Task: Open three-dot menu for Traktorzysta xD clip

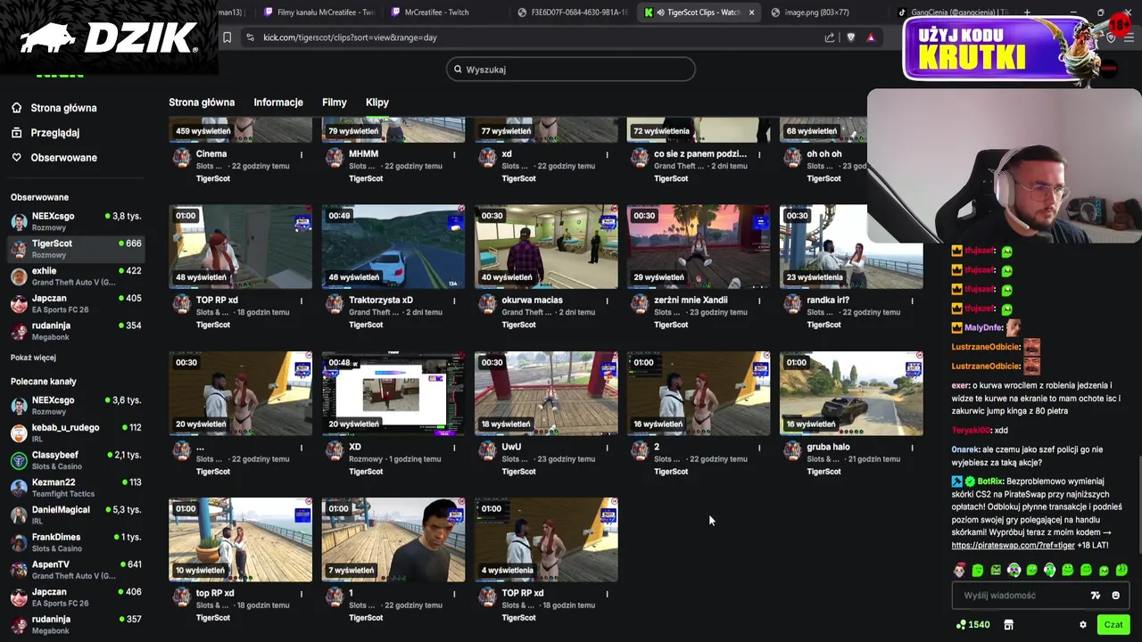Action: point(454,300)
